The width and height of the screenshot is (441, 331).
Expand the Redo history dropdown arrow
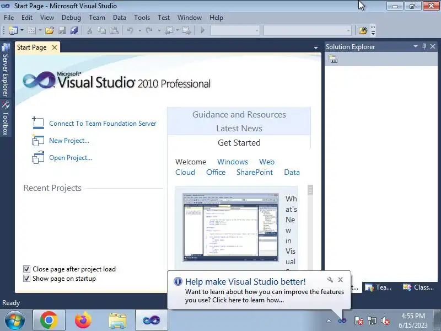click(x=159, y=30)
